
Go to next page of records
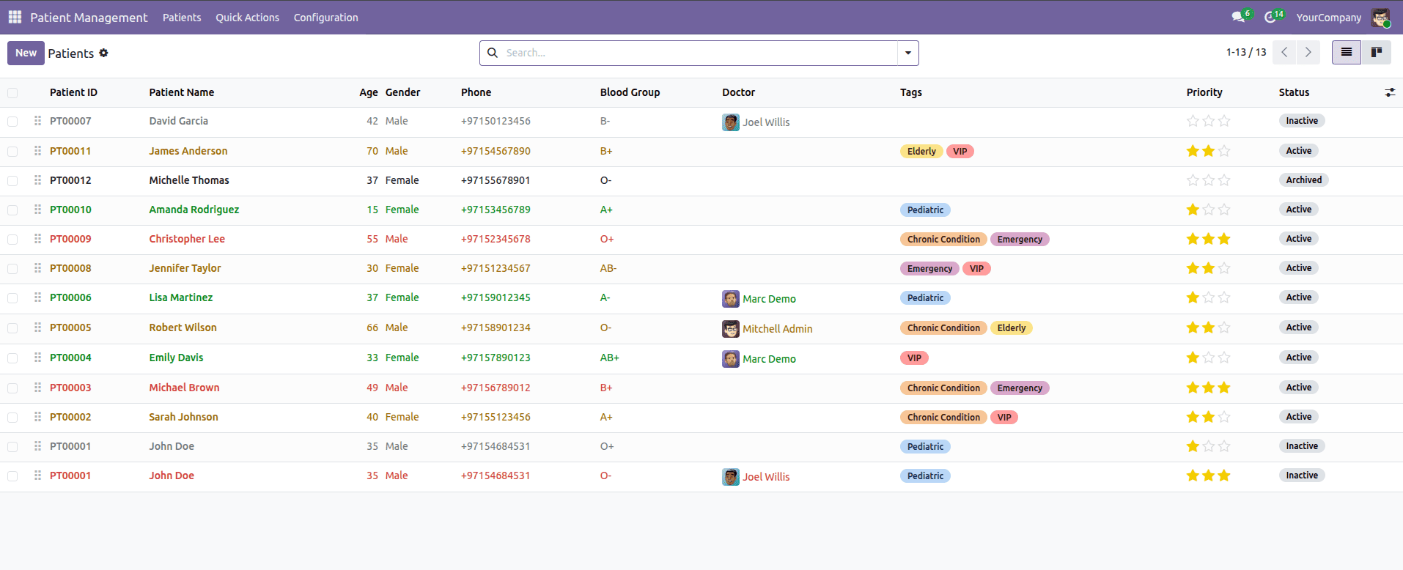(1308, 52)
